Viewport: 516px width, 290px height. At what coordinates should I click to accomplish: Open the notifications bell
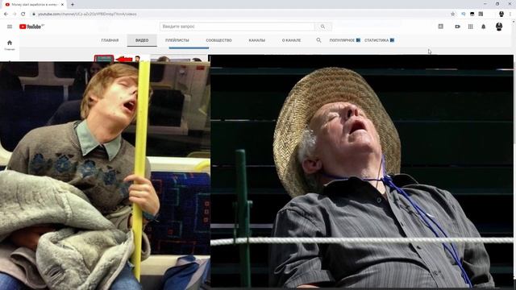(484, 27)
